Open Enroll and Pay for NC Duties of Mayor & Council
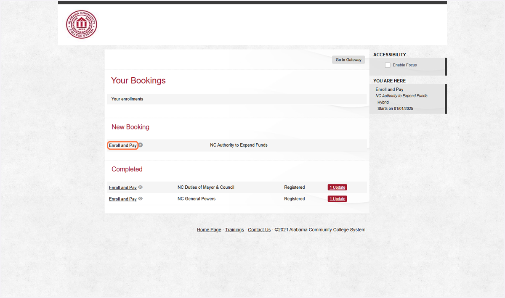The width and height of the screenshot is (505, 298). (123, 187)
